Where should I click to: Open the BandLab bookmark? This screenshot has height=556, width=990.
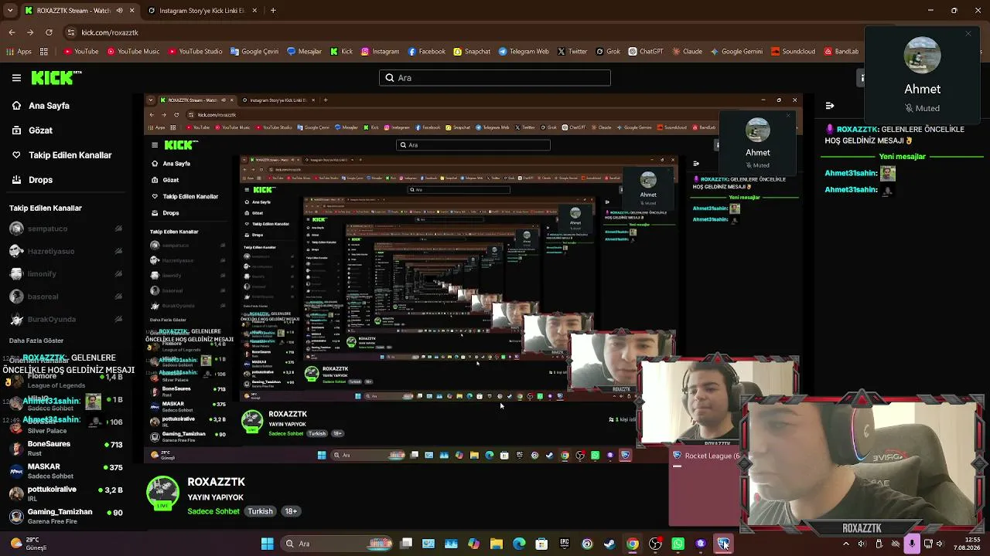[841, 52]
